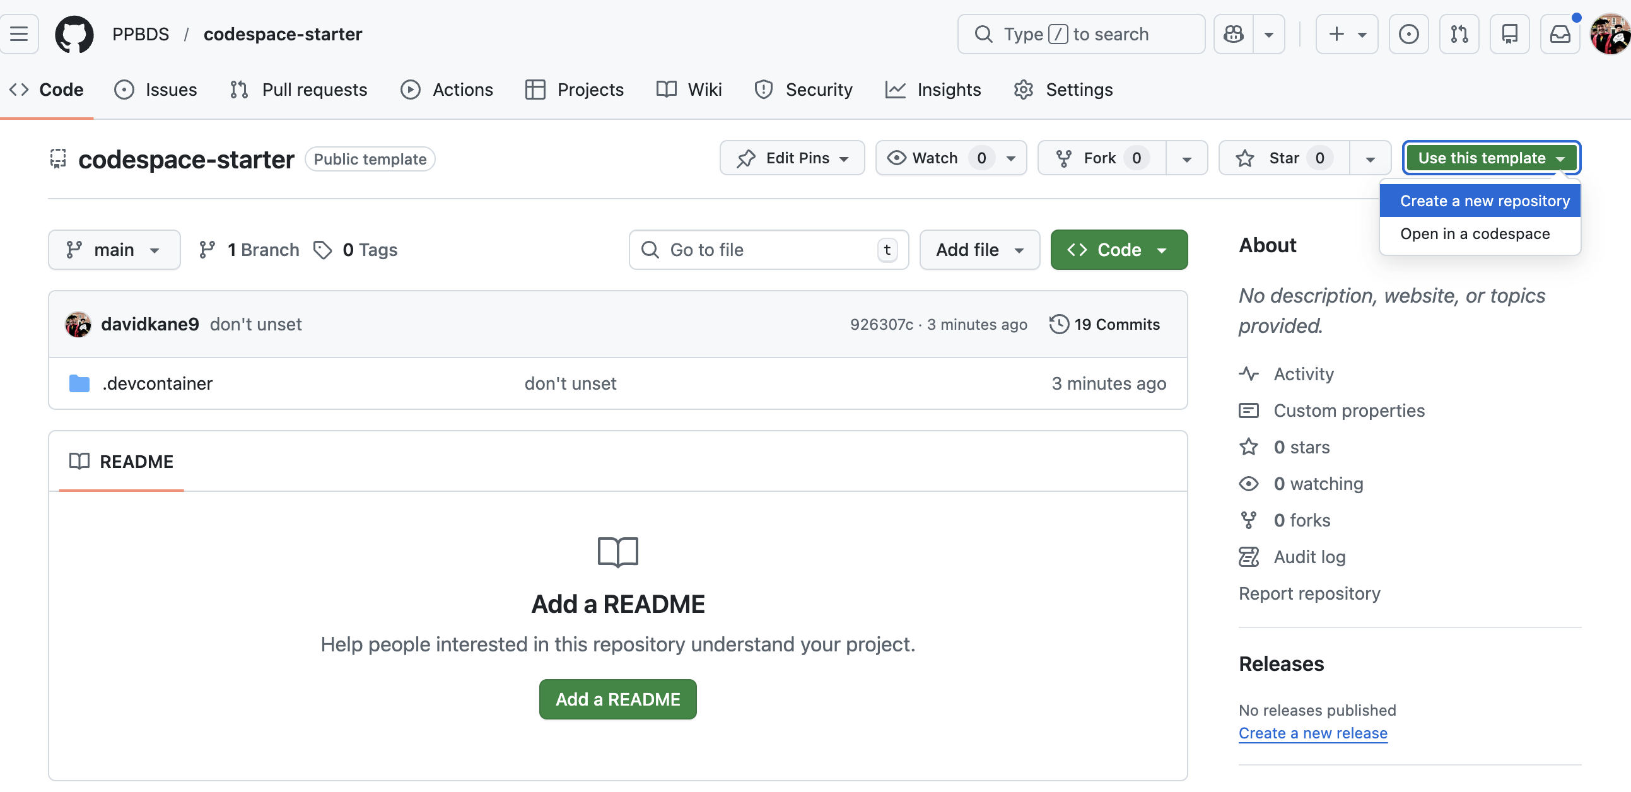Select Create a new repository

[x=1484, y=201]
